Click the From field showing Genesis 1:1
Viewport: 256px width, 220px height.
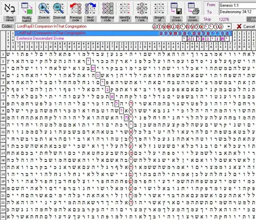[x=237, y=5]
